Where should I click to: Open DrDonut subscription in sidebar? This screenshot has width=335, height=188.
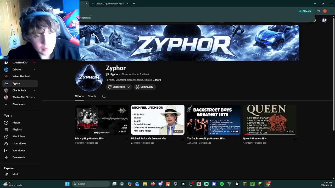[x=20, y=69]
